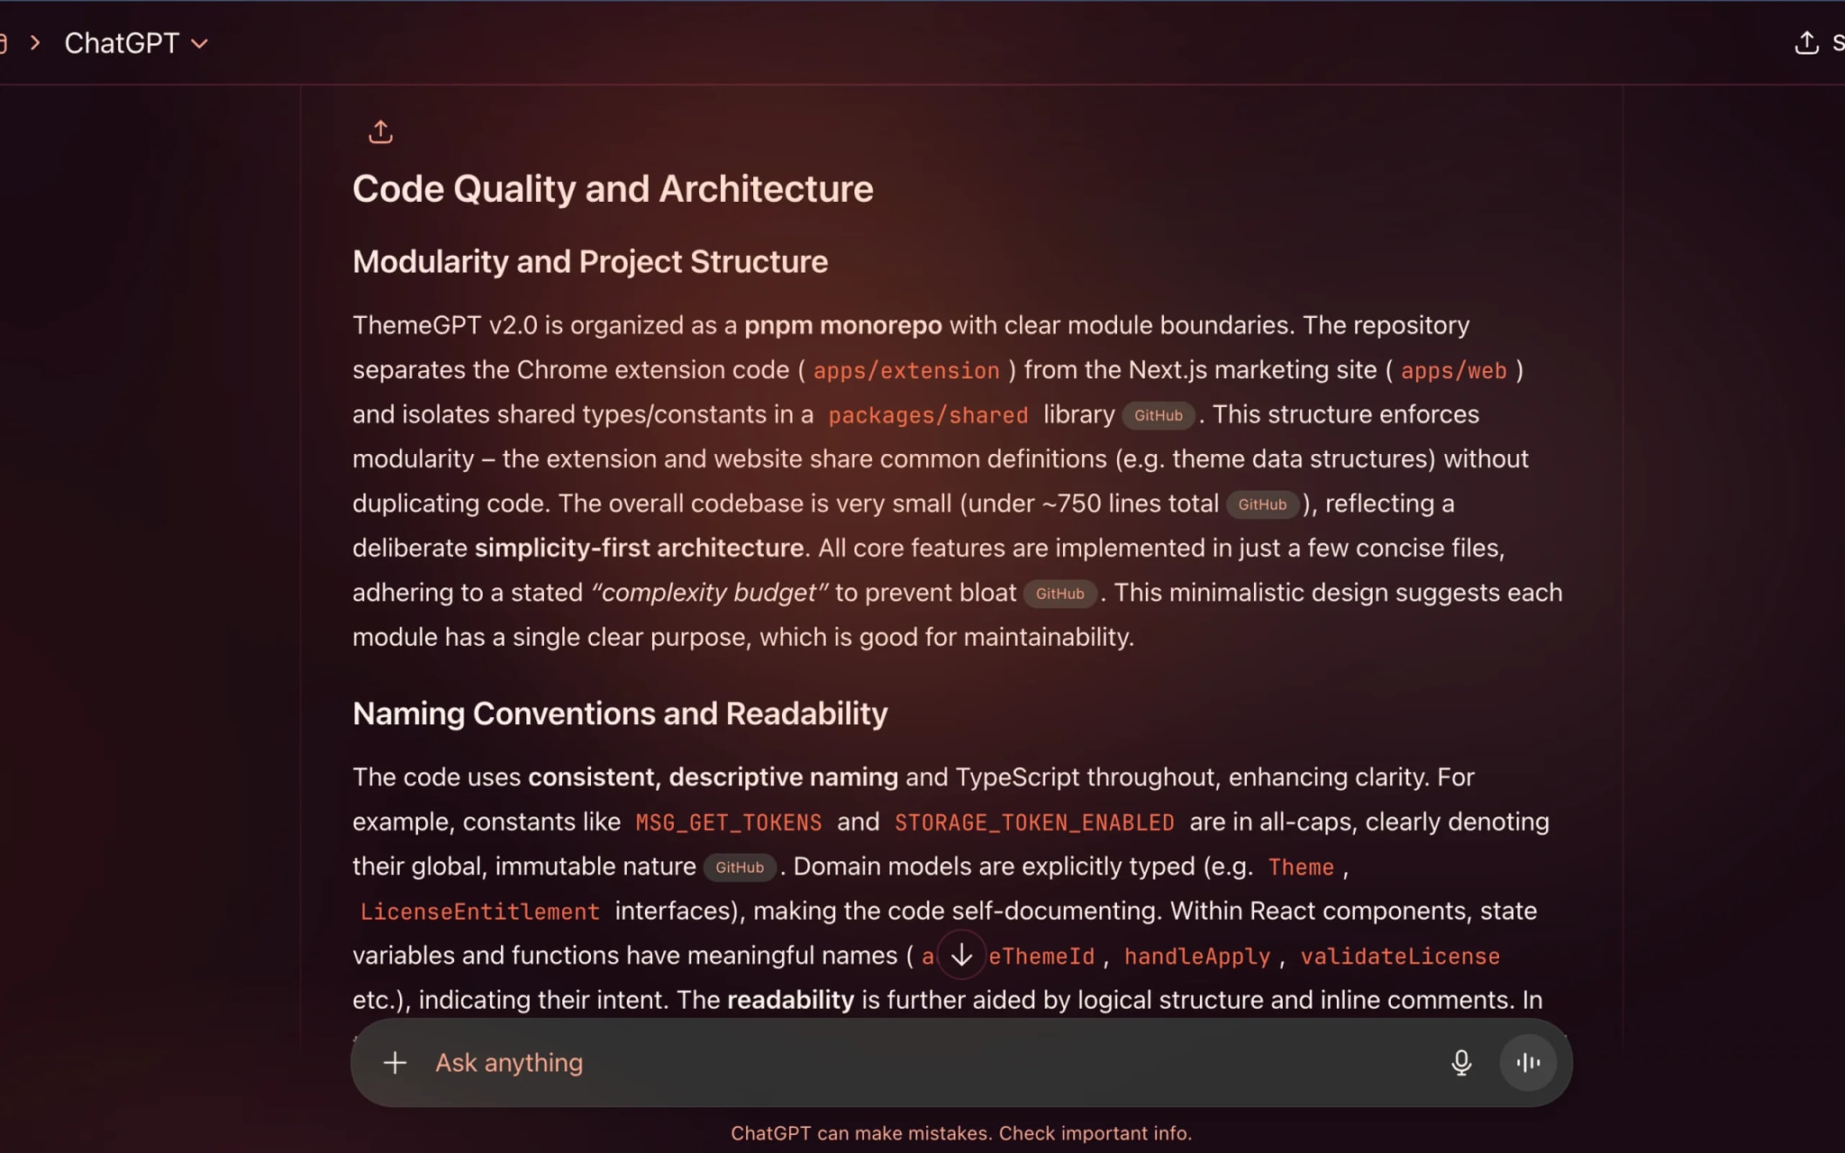Jump to bottom with the down-arrow button
This screenshot has width=1845, height=1153.
point(961,955)
